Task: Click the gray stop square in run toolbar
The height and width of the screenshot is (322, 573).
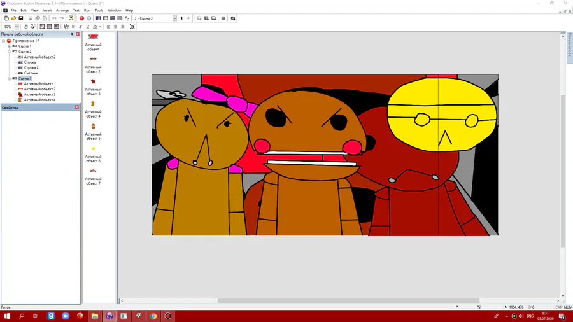Action: tap(223, 18)
